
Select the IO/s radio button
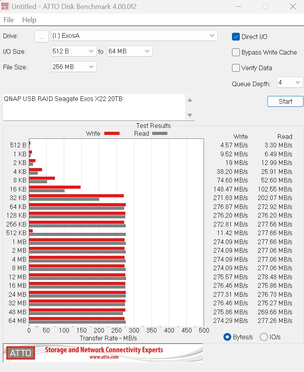pyautogui.click(x=264, y=337)
